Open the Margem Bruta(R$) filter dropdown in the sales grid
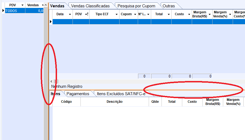The image size is (245, 140). [210, 14]
